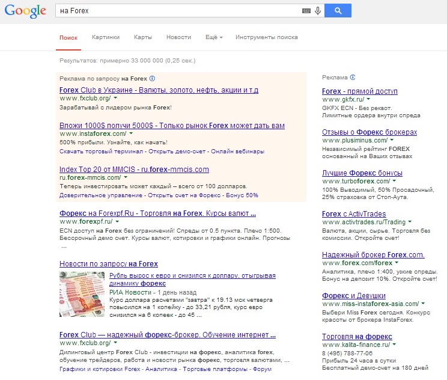Expand arrow beside www.miss-instaforex-asia.com/

pos(423,303)
